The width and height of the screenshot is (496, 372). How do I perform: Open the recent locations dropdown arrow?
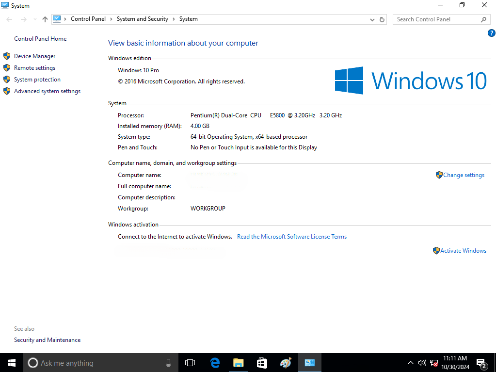(35, 19)
